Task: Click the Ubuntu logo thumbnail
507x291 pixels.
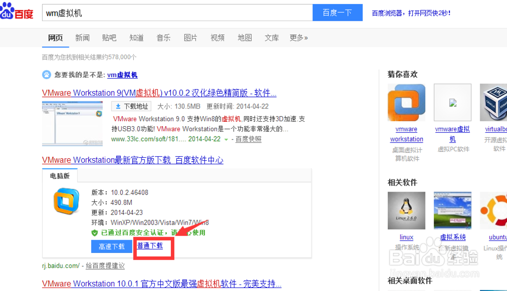Action: click(493, 210)
